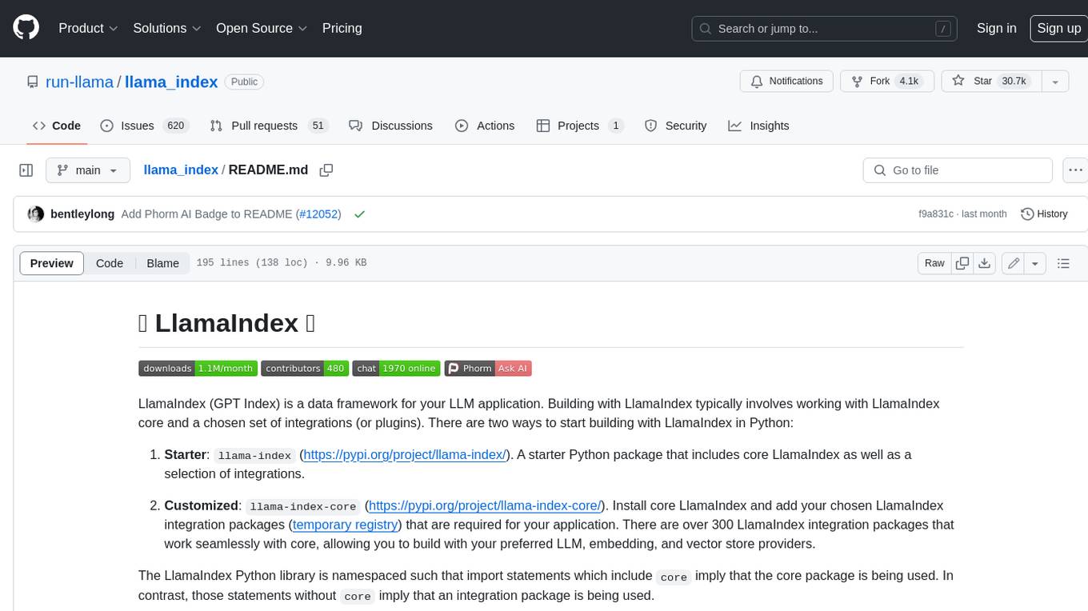Click the Phorm Ask AI badge

coord(488,369)
